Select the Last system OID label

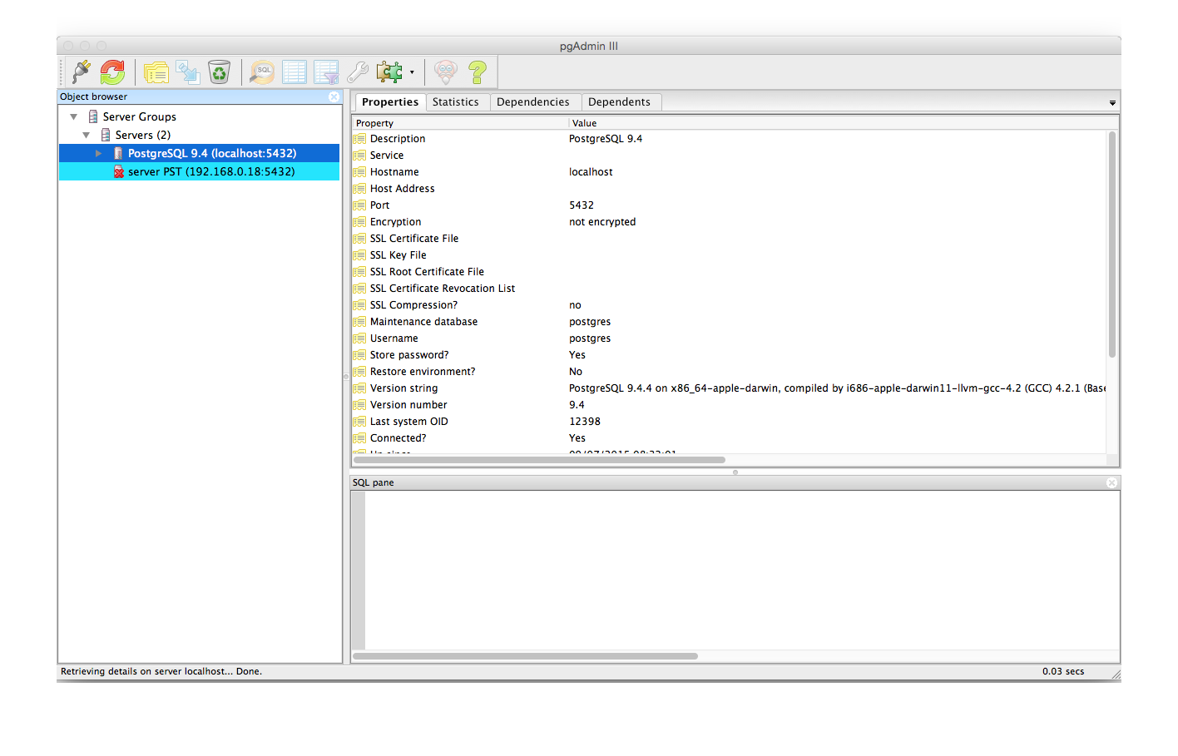tap(408, 422)
